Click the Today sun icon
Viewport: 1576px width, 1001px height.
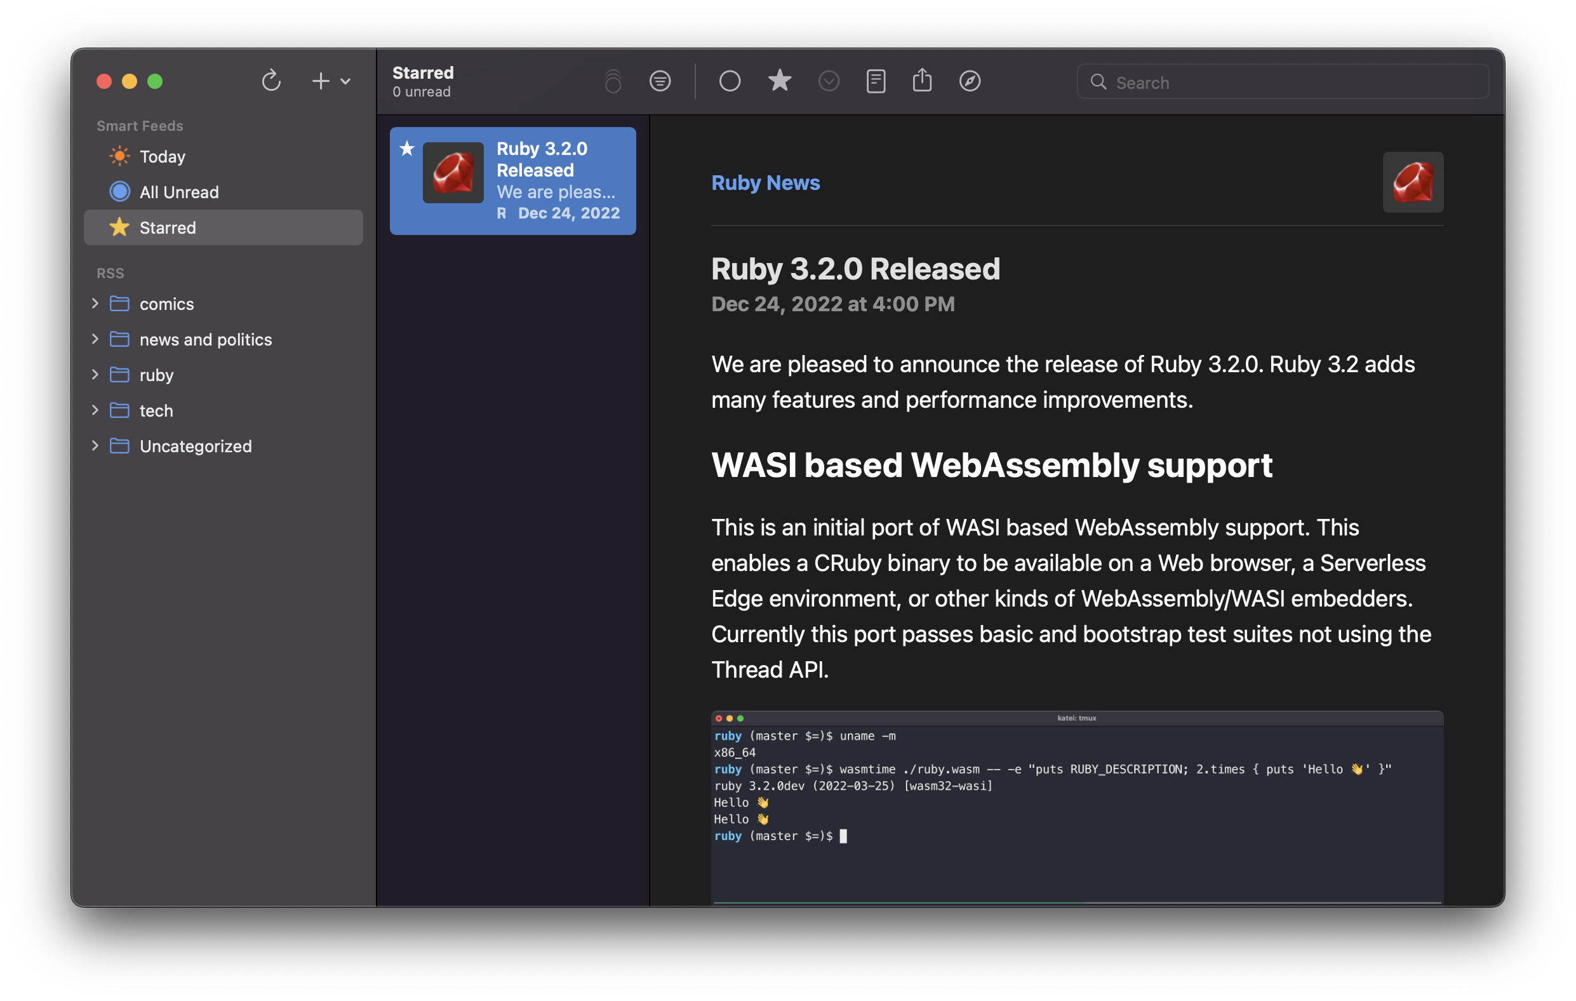point(119,156)
